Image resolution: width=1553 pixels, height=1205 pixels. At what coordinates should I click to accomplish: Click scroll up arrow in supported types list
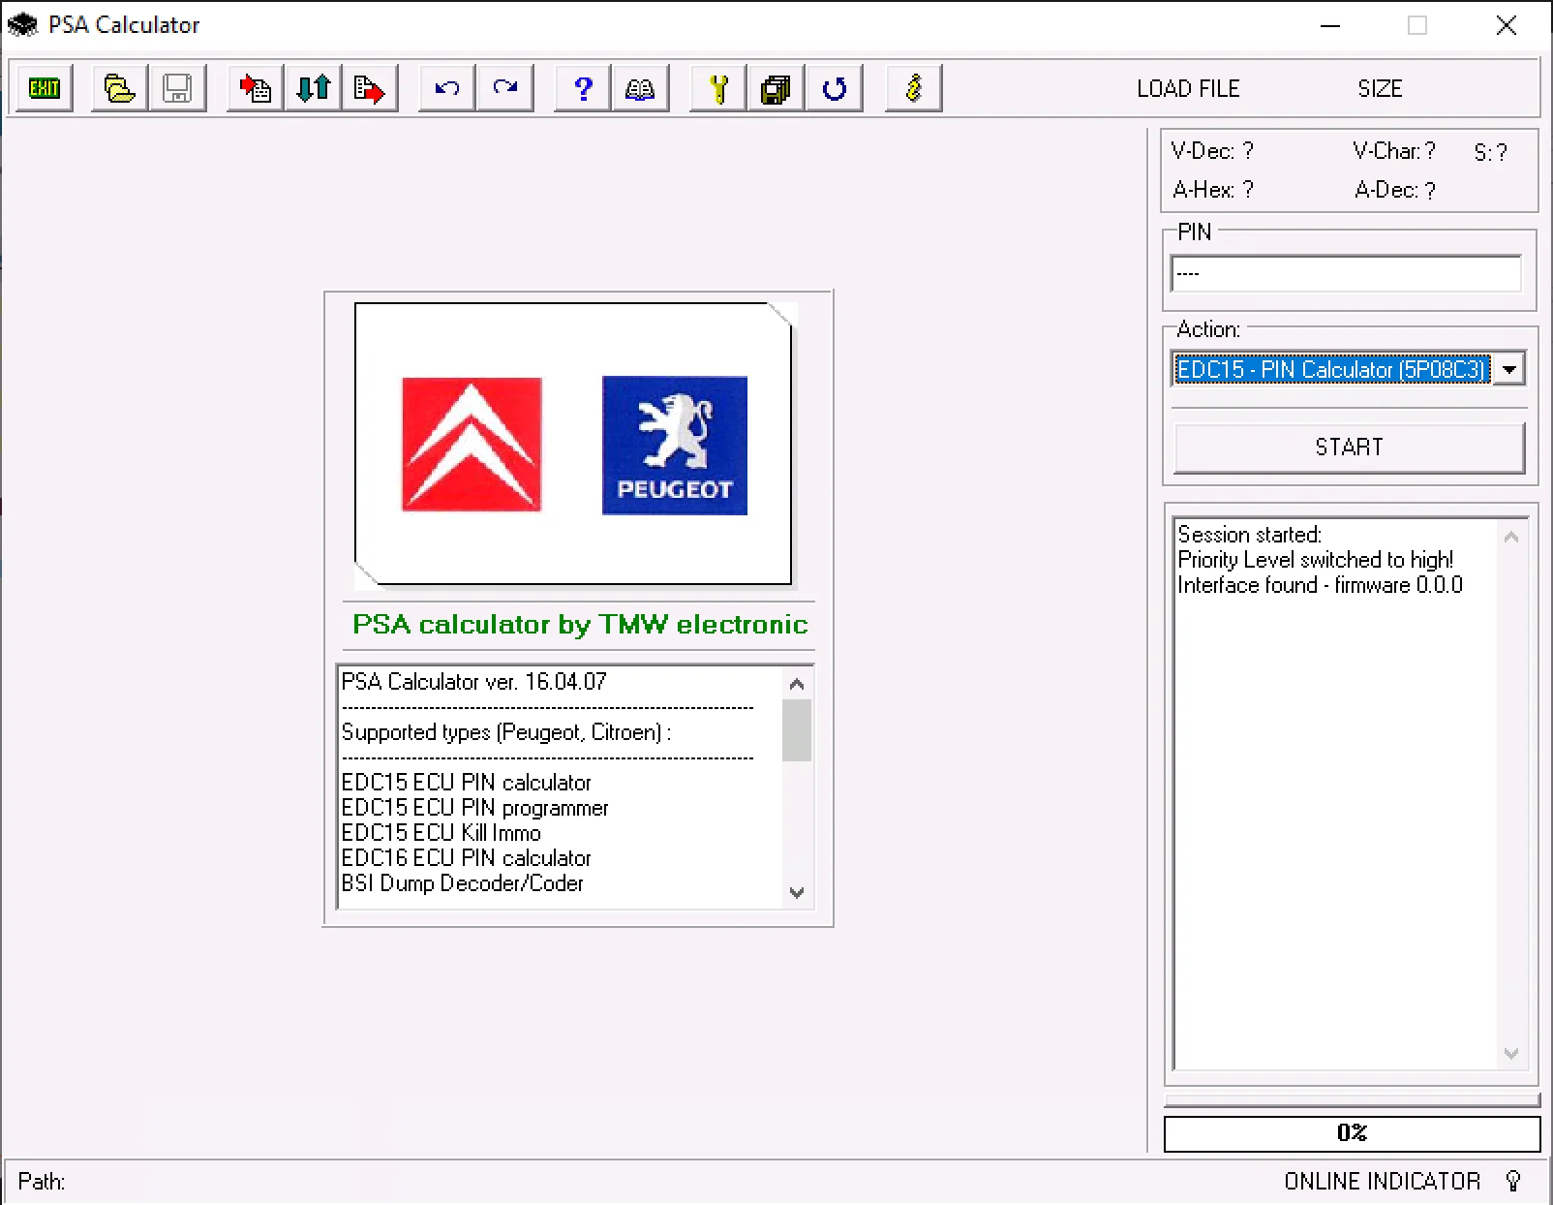797,684
